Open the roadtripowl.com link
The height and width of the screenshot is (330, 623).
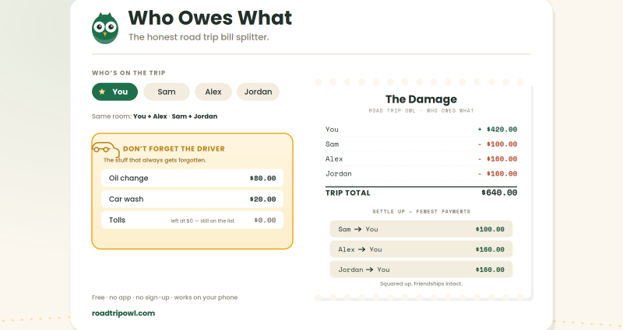pyautogui.click(x=123, y=314)
